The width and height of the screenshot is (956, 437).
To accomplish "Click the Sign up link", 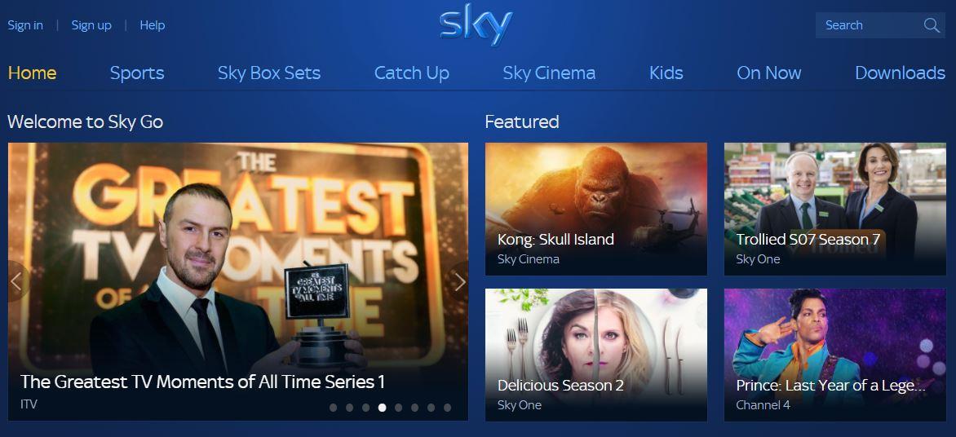I will tap(91, 25).
